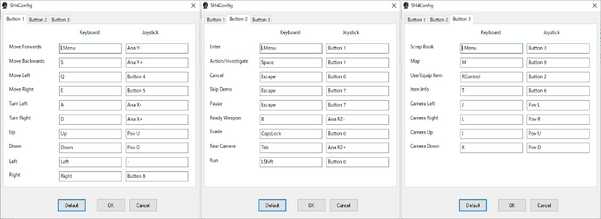Click the Cancel button in the Scrap Book window
This screenshot has height=219, width=601.
pyautogui.click(x=544, y=205)
